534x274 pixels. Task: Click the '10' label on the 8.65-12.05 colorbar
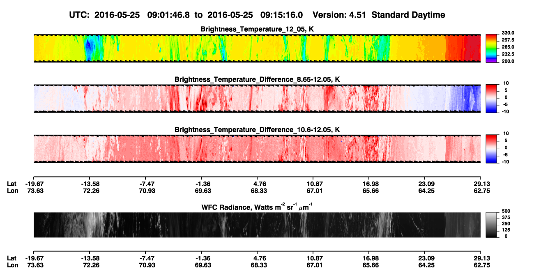pos(506,83)
